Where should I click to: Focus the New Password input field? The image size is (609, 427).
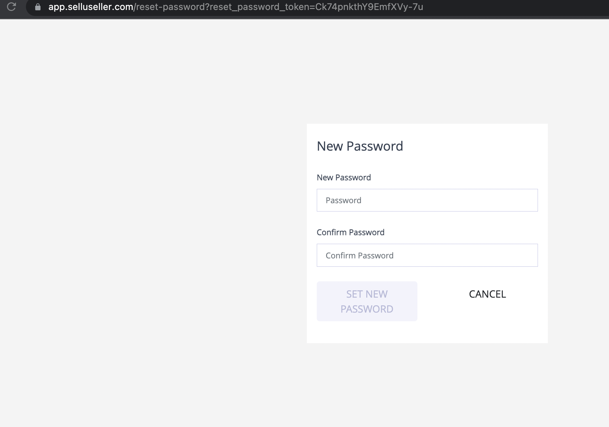pos(427,200)
